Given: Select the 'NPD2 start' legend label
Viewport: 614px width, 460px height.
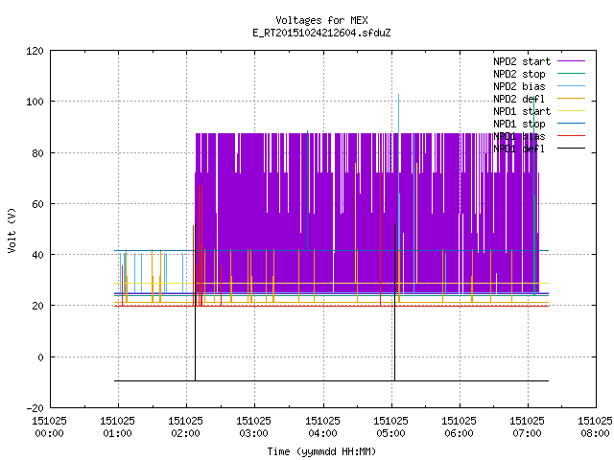Looking at the screenshot, I should click(x=522, y=61).
